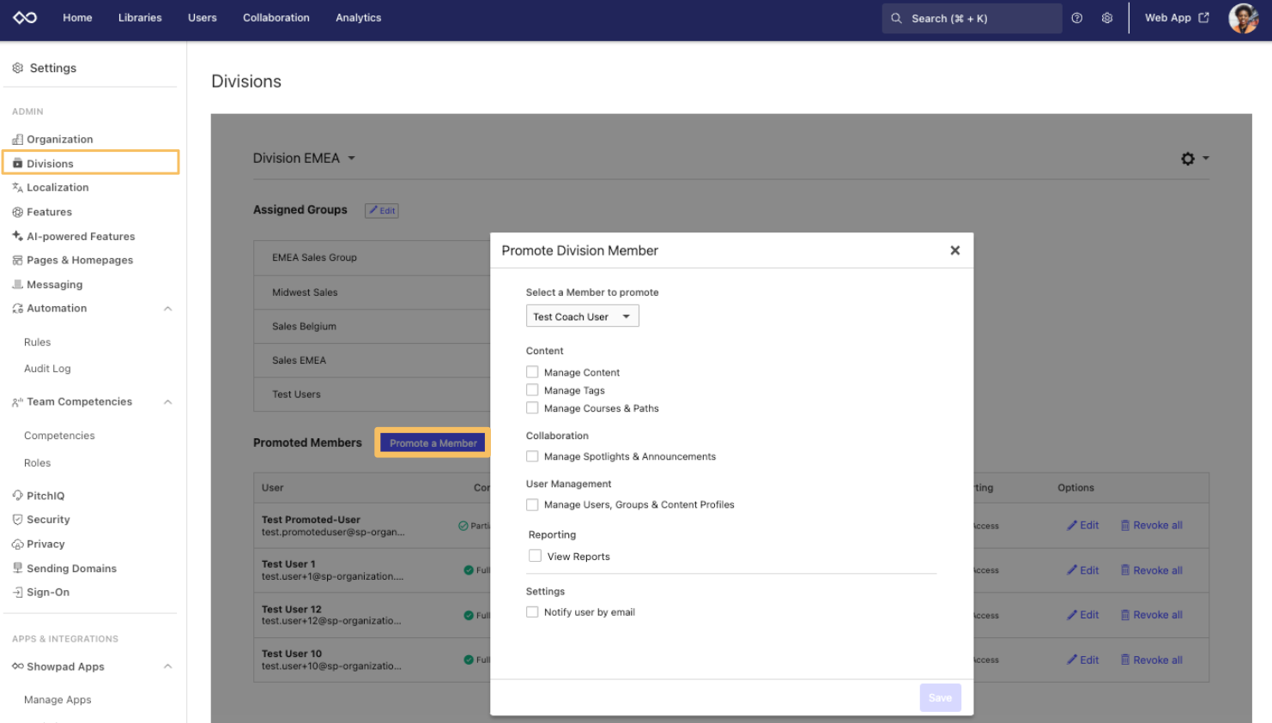Screen dimensions: 1272x723
Task: Enable the Manage Content checkbox
Action: click(532, 372)
